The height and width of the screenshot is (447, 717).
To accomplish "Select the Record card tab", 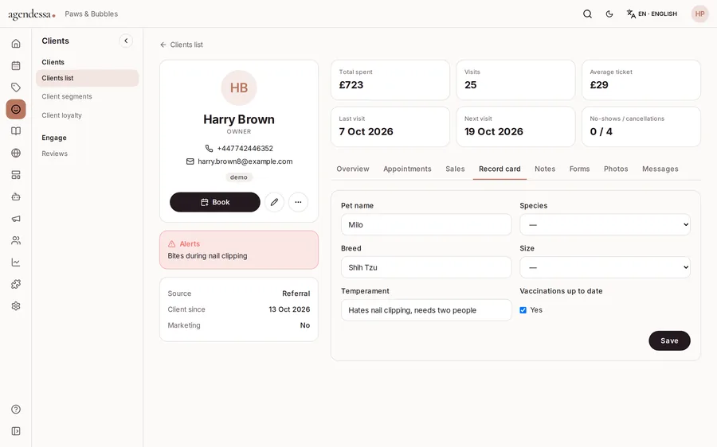I will point(500,169).
